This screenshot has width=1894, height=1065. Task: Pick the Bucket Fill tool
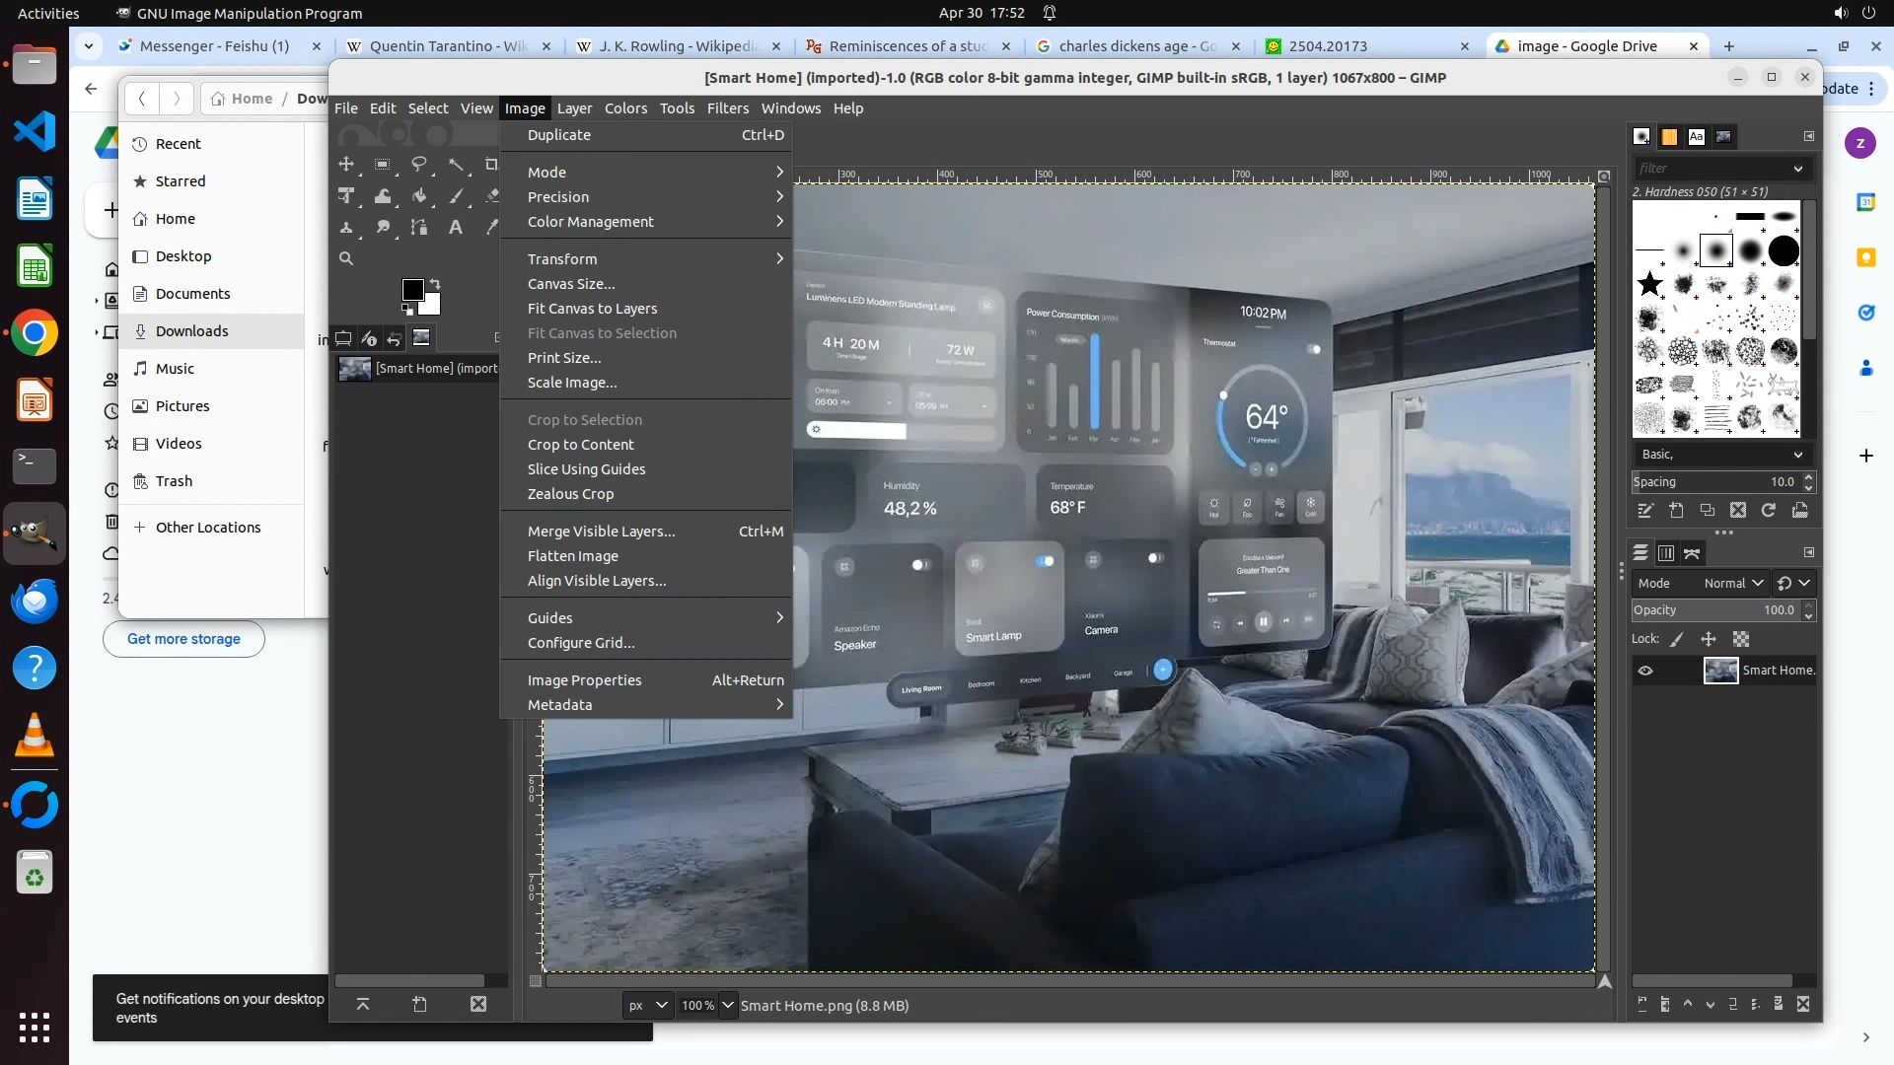419,196
